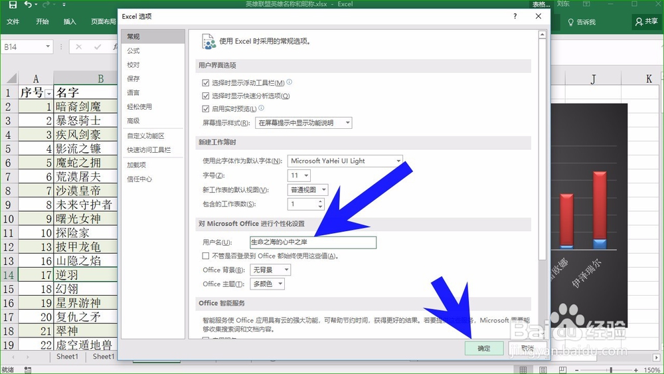Toggle 启用实时预览 checkbox

(x=206, y=109)
